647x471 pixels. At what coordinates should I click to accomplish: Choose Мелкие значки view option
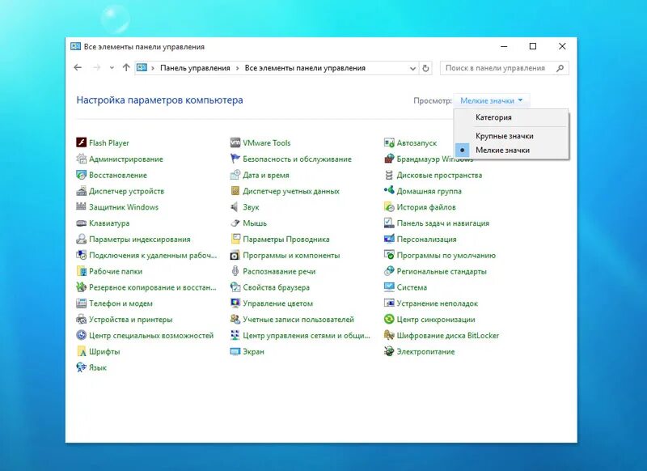coord(502,151)
